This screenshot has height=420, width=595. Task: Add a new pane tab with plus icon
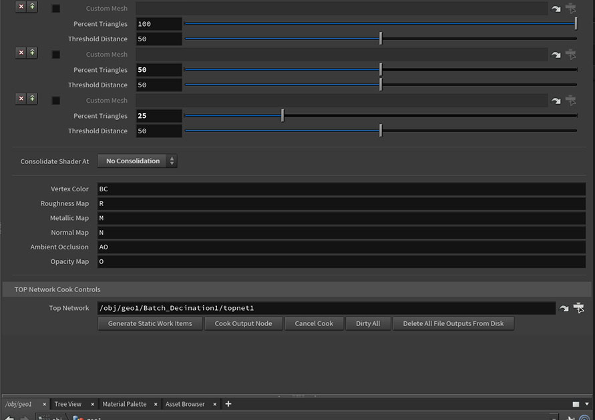228,404
